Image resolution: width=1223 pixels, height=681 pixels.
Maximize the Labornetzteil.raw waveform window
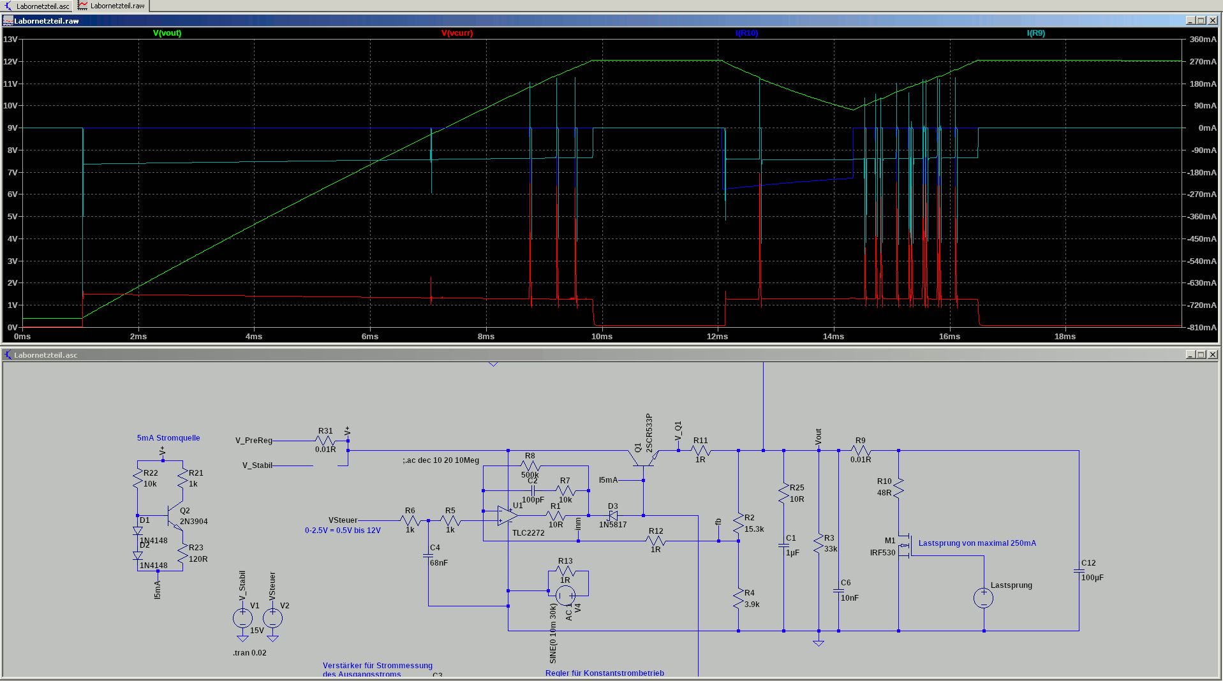(x=1201, y=20)
